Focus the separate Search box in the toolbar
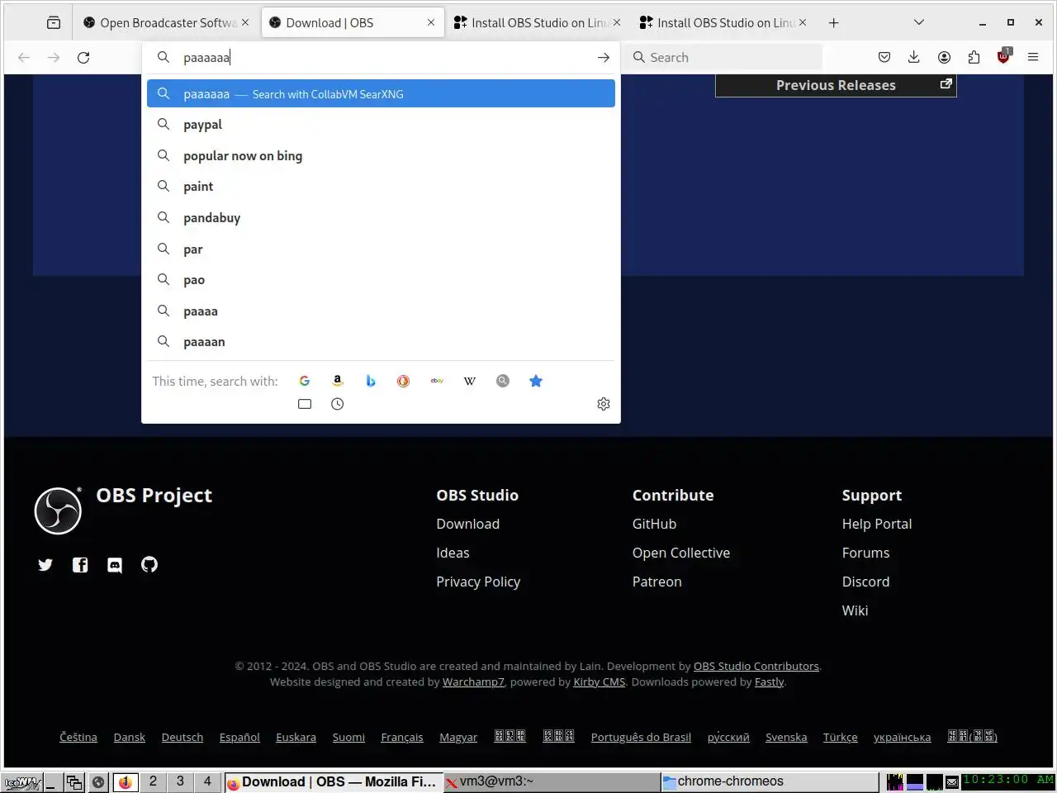Screen dimensions: 1057x793 coord(724,57)
